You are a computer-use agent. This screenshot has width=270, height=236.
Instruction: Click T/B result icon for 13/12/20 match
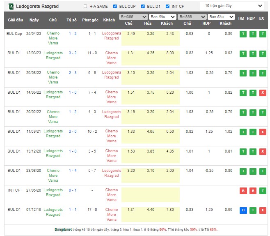pyautogui.click(x=243, y=152)
